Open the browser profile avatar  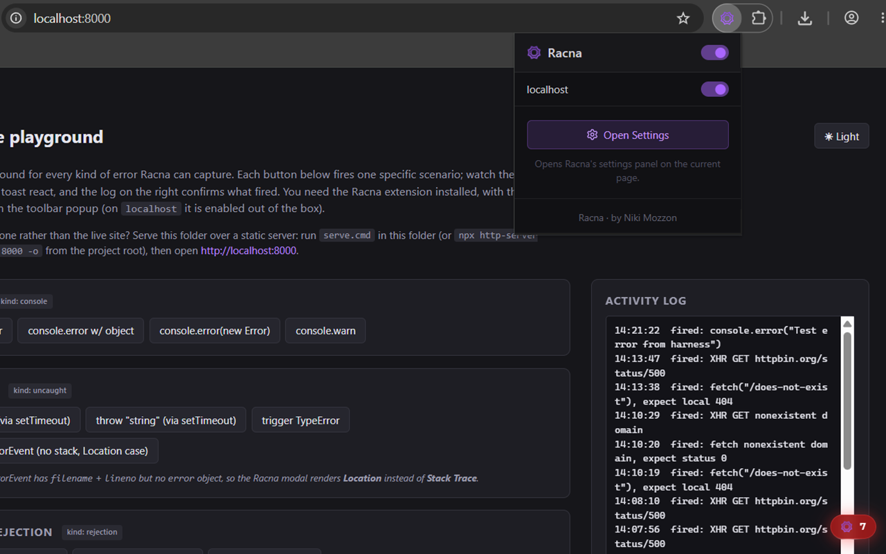pos(851,19)
